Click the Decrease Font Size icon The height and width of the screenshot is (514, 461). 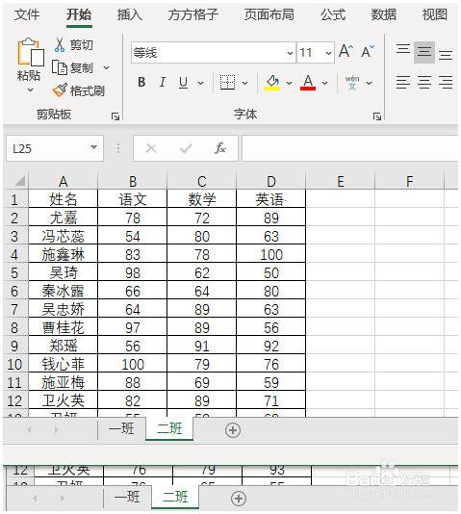[x=368, y=52]
